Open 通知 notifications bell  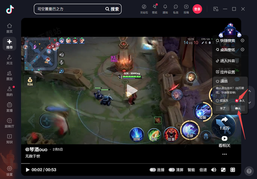point(165,9)
